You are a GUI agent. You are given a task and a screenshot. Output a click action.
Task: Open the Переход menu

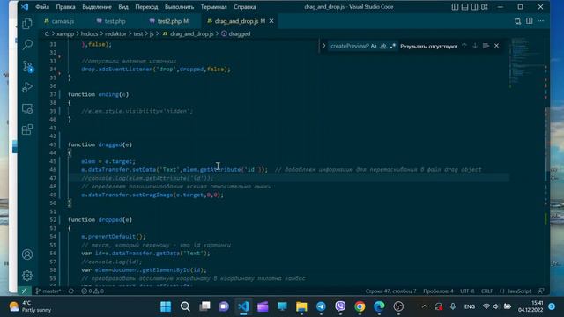(x=146, y=7)
